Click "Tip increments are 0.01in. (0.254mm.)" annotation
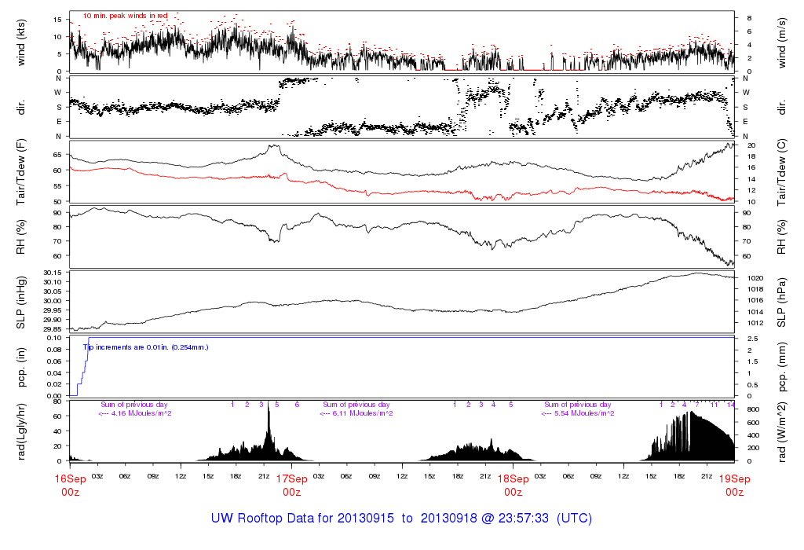 146,347
